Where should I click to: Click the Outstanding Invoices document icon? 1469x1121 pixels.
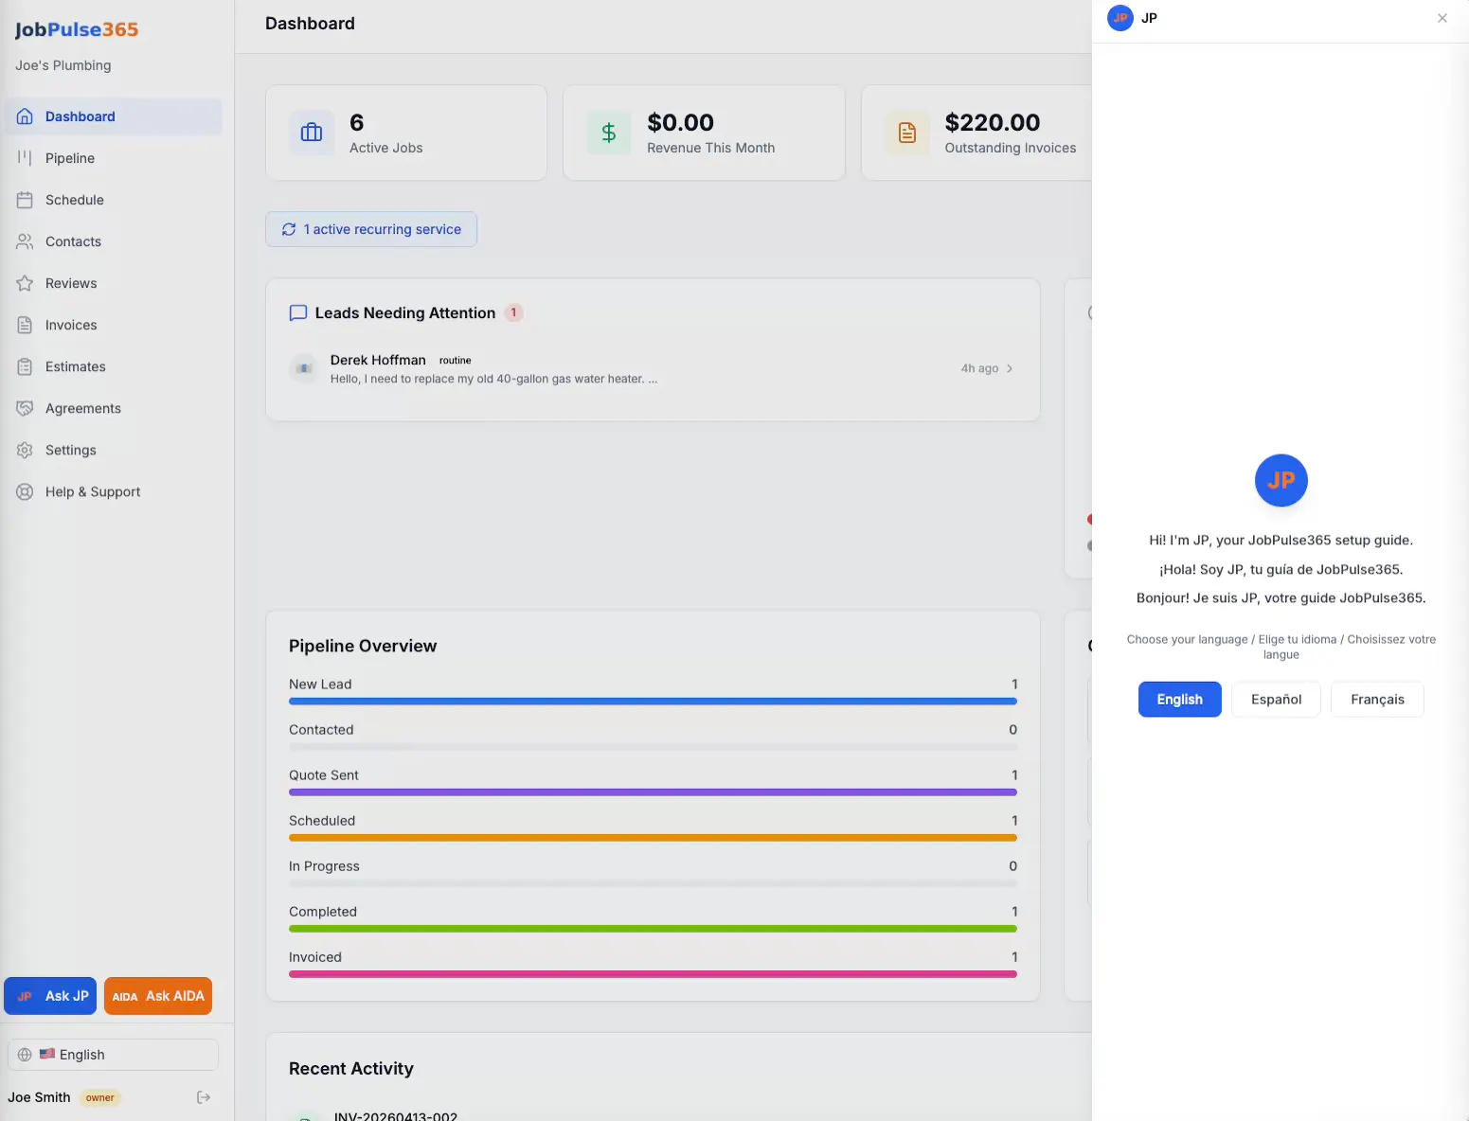[x=907, y=133]
